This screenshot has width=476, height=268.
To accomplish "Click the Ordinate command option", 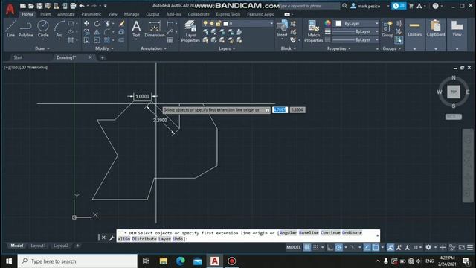I will [352, 233].
